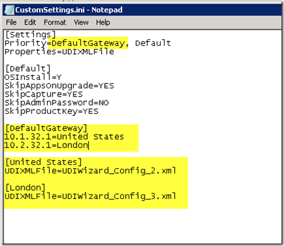The height and width of the screenshot is (246, 284).
Task: Click the SkipAppsOnUpgrade=YES line
Action: pyautogui.click(x=59, y=86)
